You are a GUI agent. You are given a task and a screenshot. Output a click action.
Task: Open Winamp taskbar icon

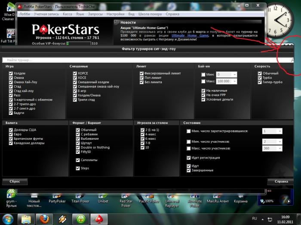(63, 219)
